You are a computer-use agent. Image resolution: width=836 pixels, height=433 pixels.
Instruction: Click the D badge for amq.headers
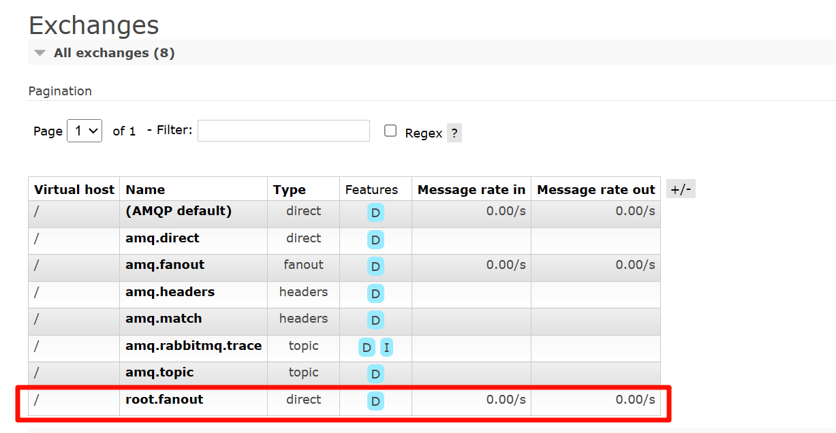tap(375, 293)
